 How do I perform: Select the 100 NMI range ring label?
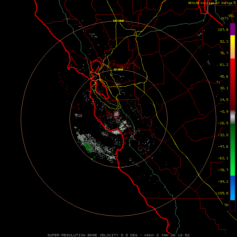coord(118,21)
